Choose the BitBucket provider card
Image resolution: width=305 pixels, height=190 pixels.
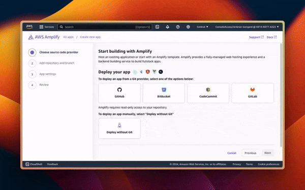click(x=164, y=93)
